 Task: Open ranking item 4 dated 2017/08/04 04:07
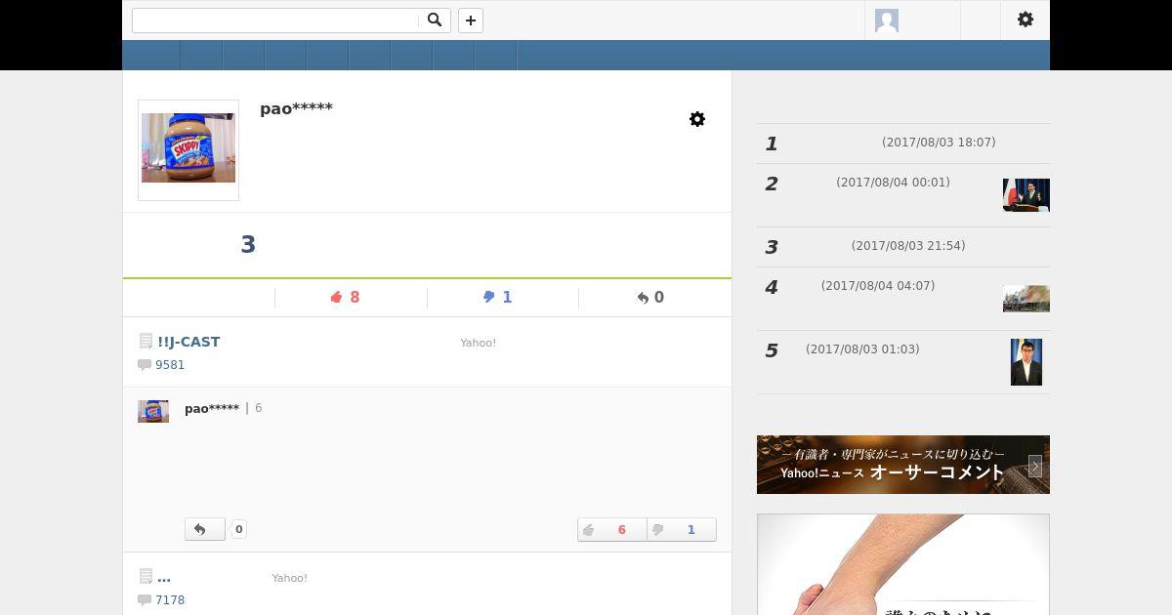point(903,299)
